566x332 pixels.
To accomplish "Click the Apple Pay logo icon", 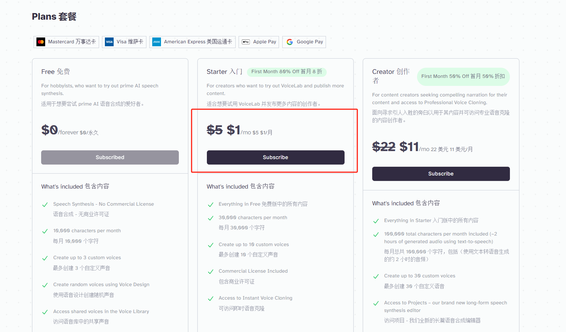I will 246,42.
